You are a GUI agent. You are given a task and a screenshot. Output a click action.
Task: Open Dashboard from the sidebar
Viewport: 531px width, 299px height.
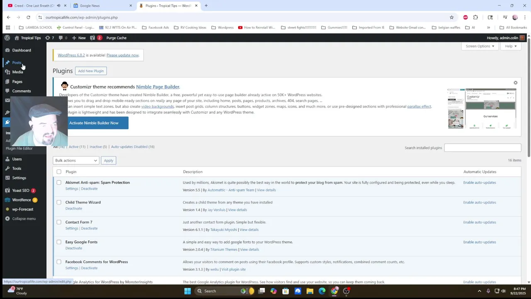(x=22, y=50)
